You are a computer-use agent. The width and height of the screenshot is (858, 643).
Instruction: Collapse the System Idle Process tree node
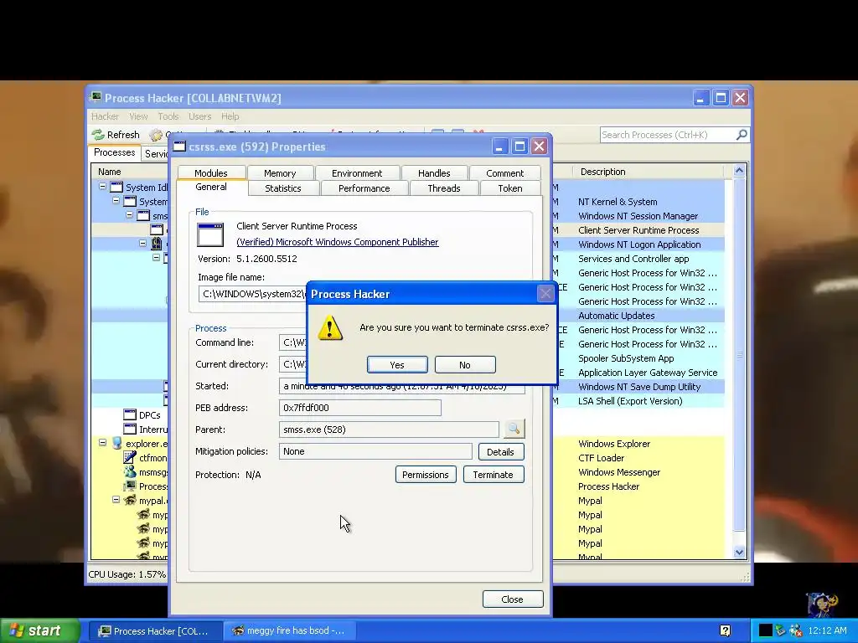tap(102, 187)
